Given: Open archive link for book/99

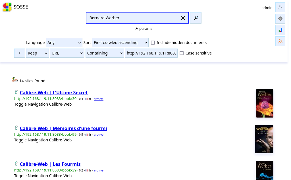Looking at the screenshot, I should click(x=99, y=135).
